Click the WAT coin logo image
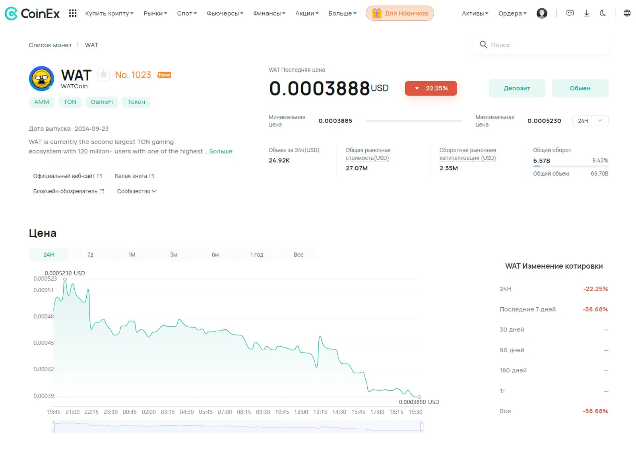The width and height of the screenshot is (636, 452). 41,78
